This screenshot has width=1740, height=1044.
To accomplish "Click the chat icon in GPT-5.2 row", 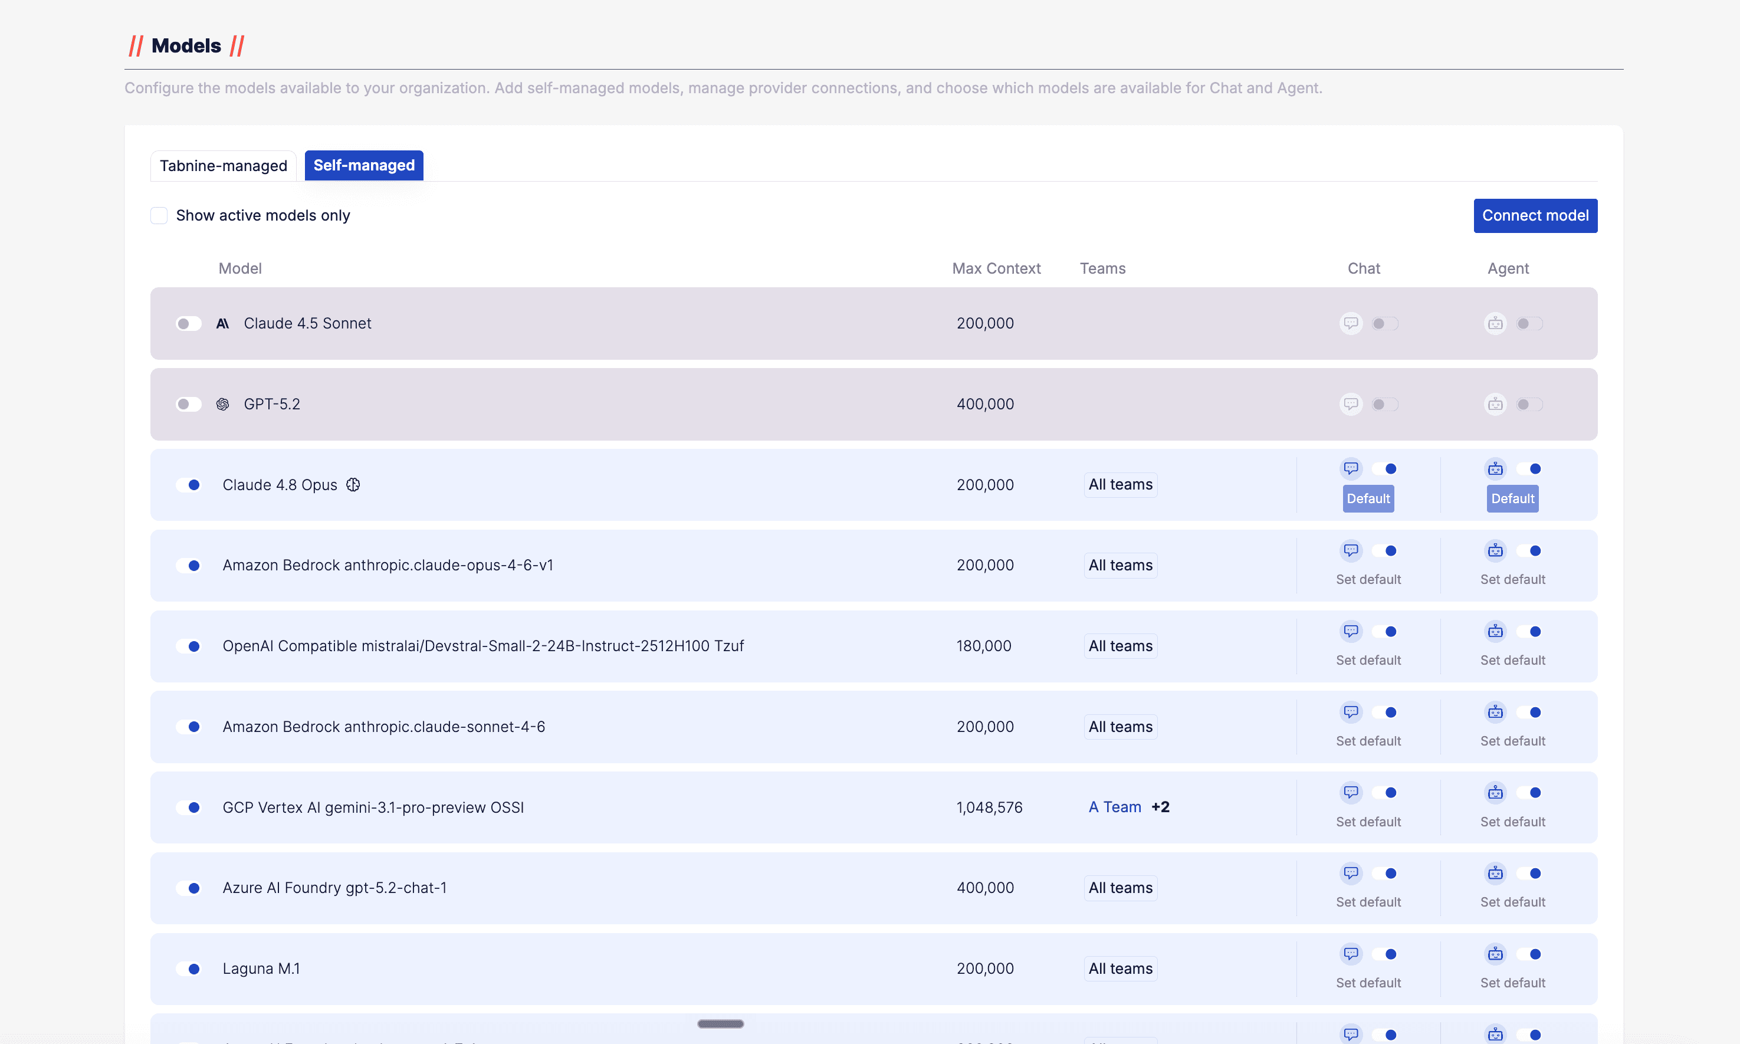I will coord(1351,404).
